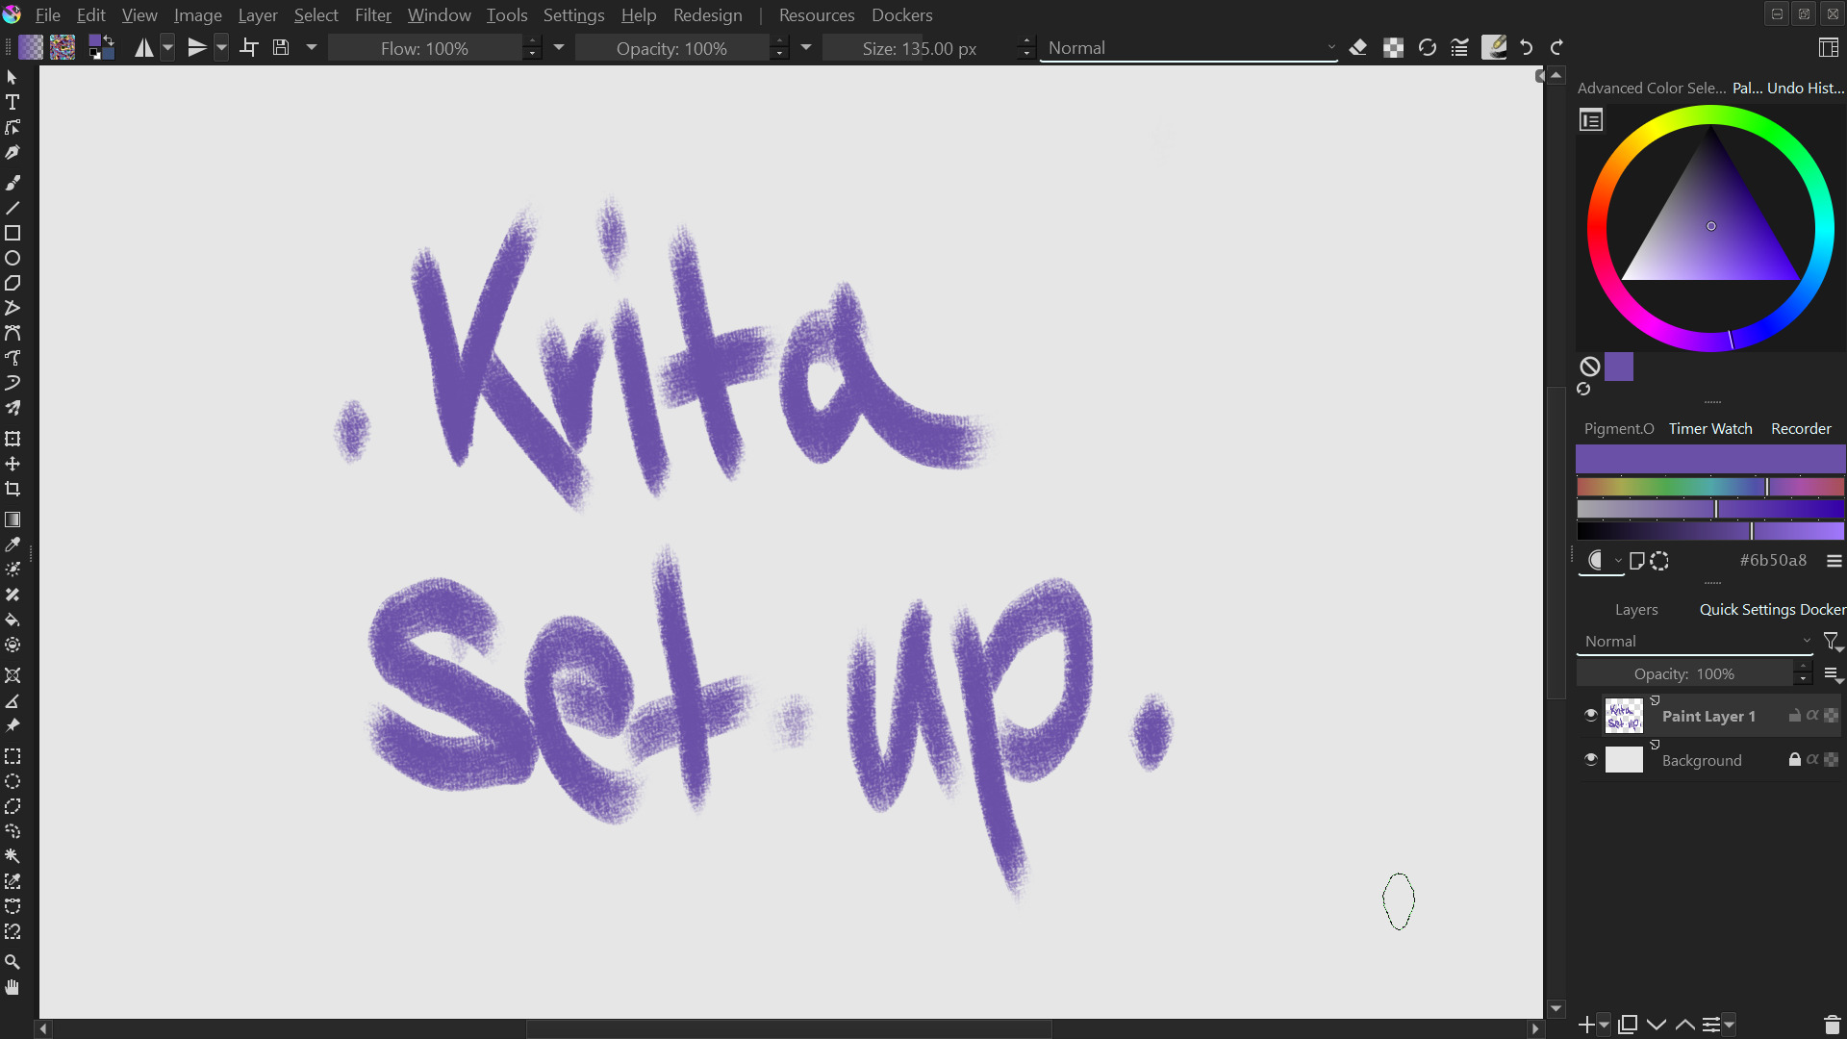Click the Redo arrow in toolbar
1847x1039 pixels.
[x=1557, y=48]
